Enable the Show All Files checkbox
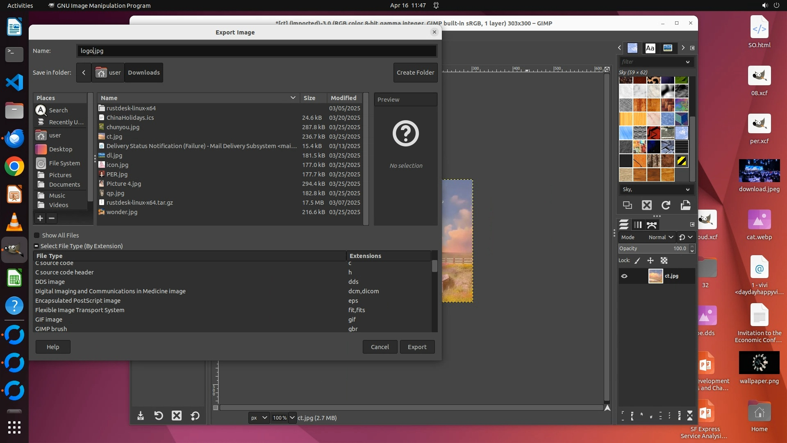The image size is (787, 443). click(37, 235)
